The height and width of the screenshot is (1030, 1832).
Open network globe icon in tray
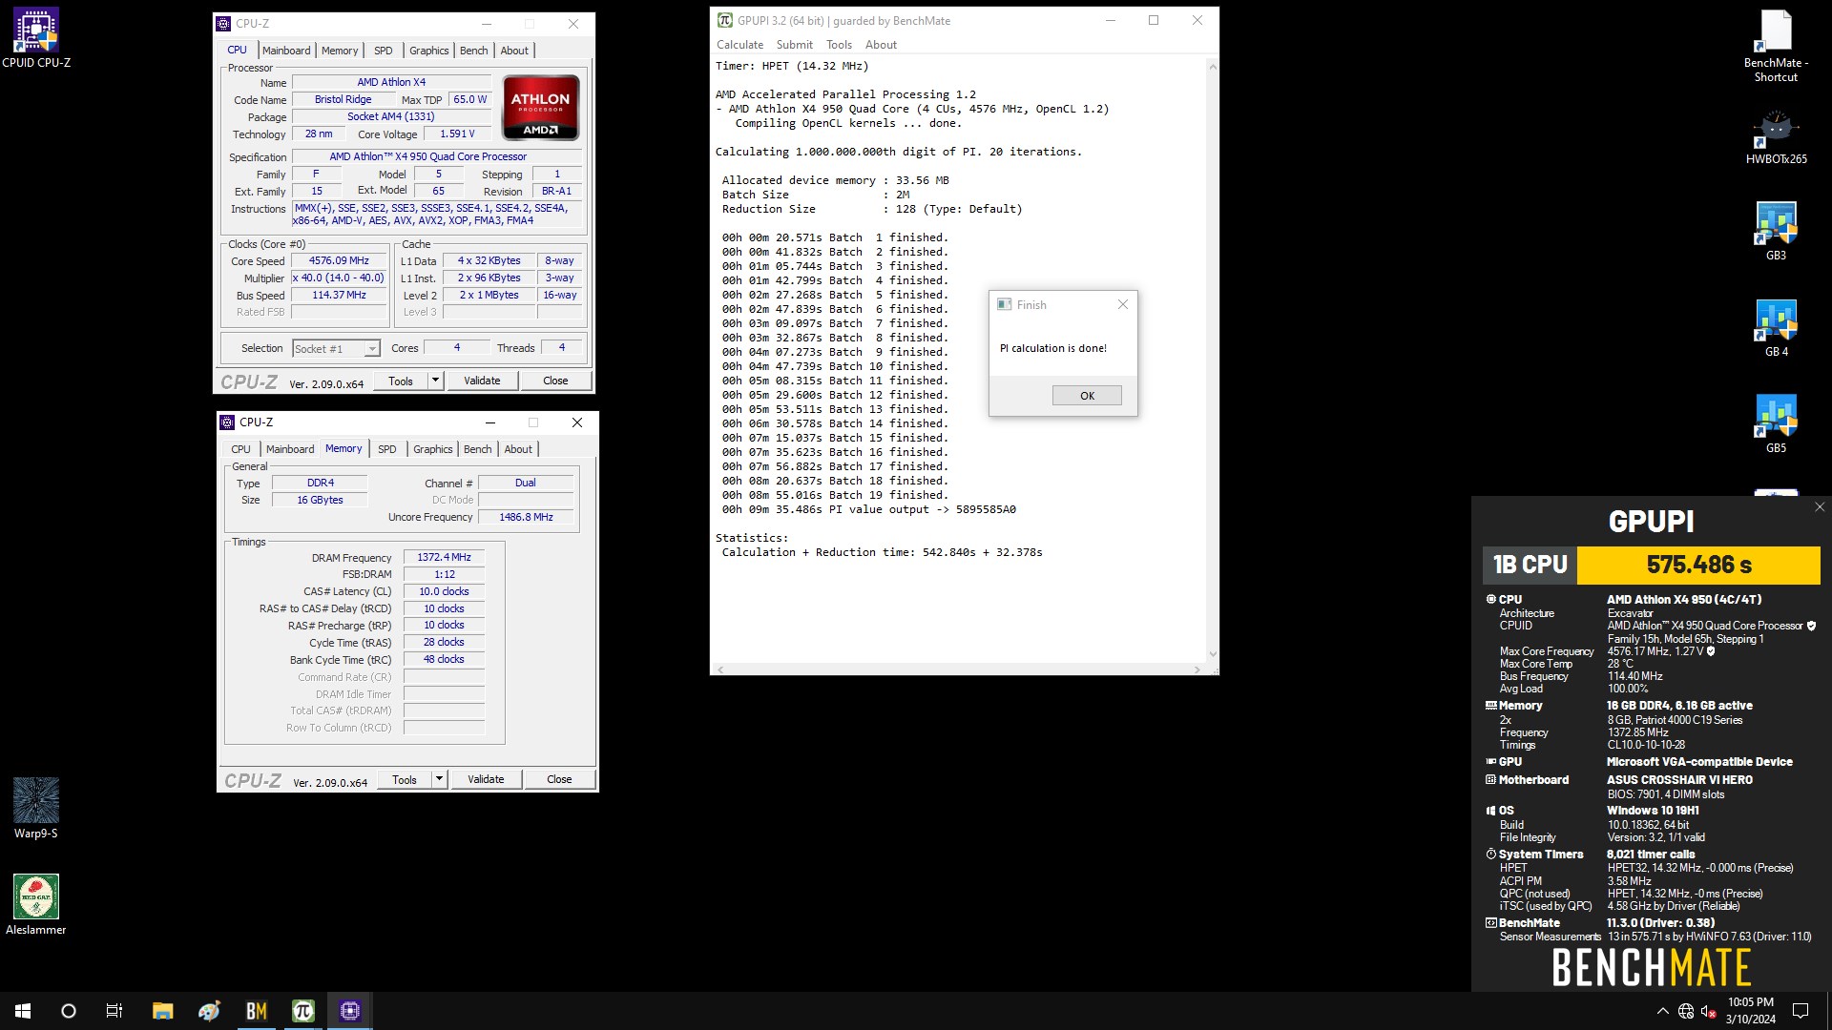click(1686, 1011)
